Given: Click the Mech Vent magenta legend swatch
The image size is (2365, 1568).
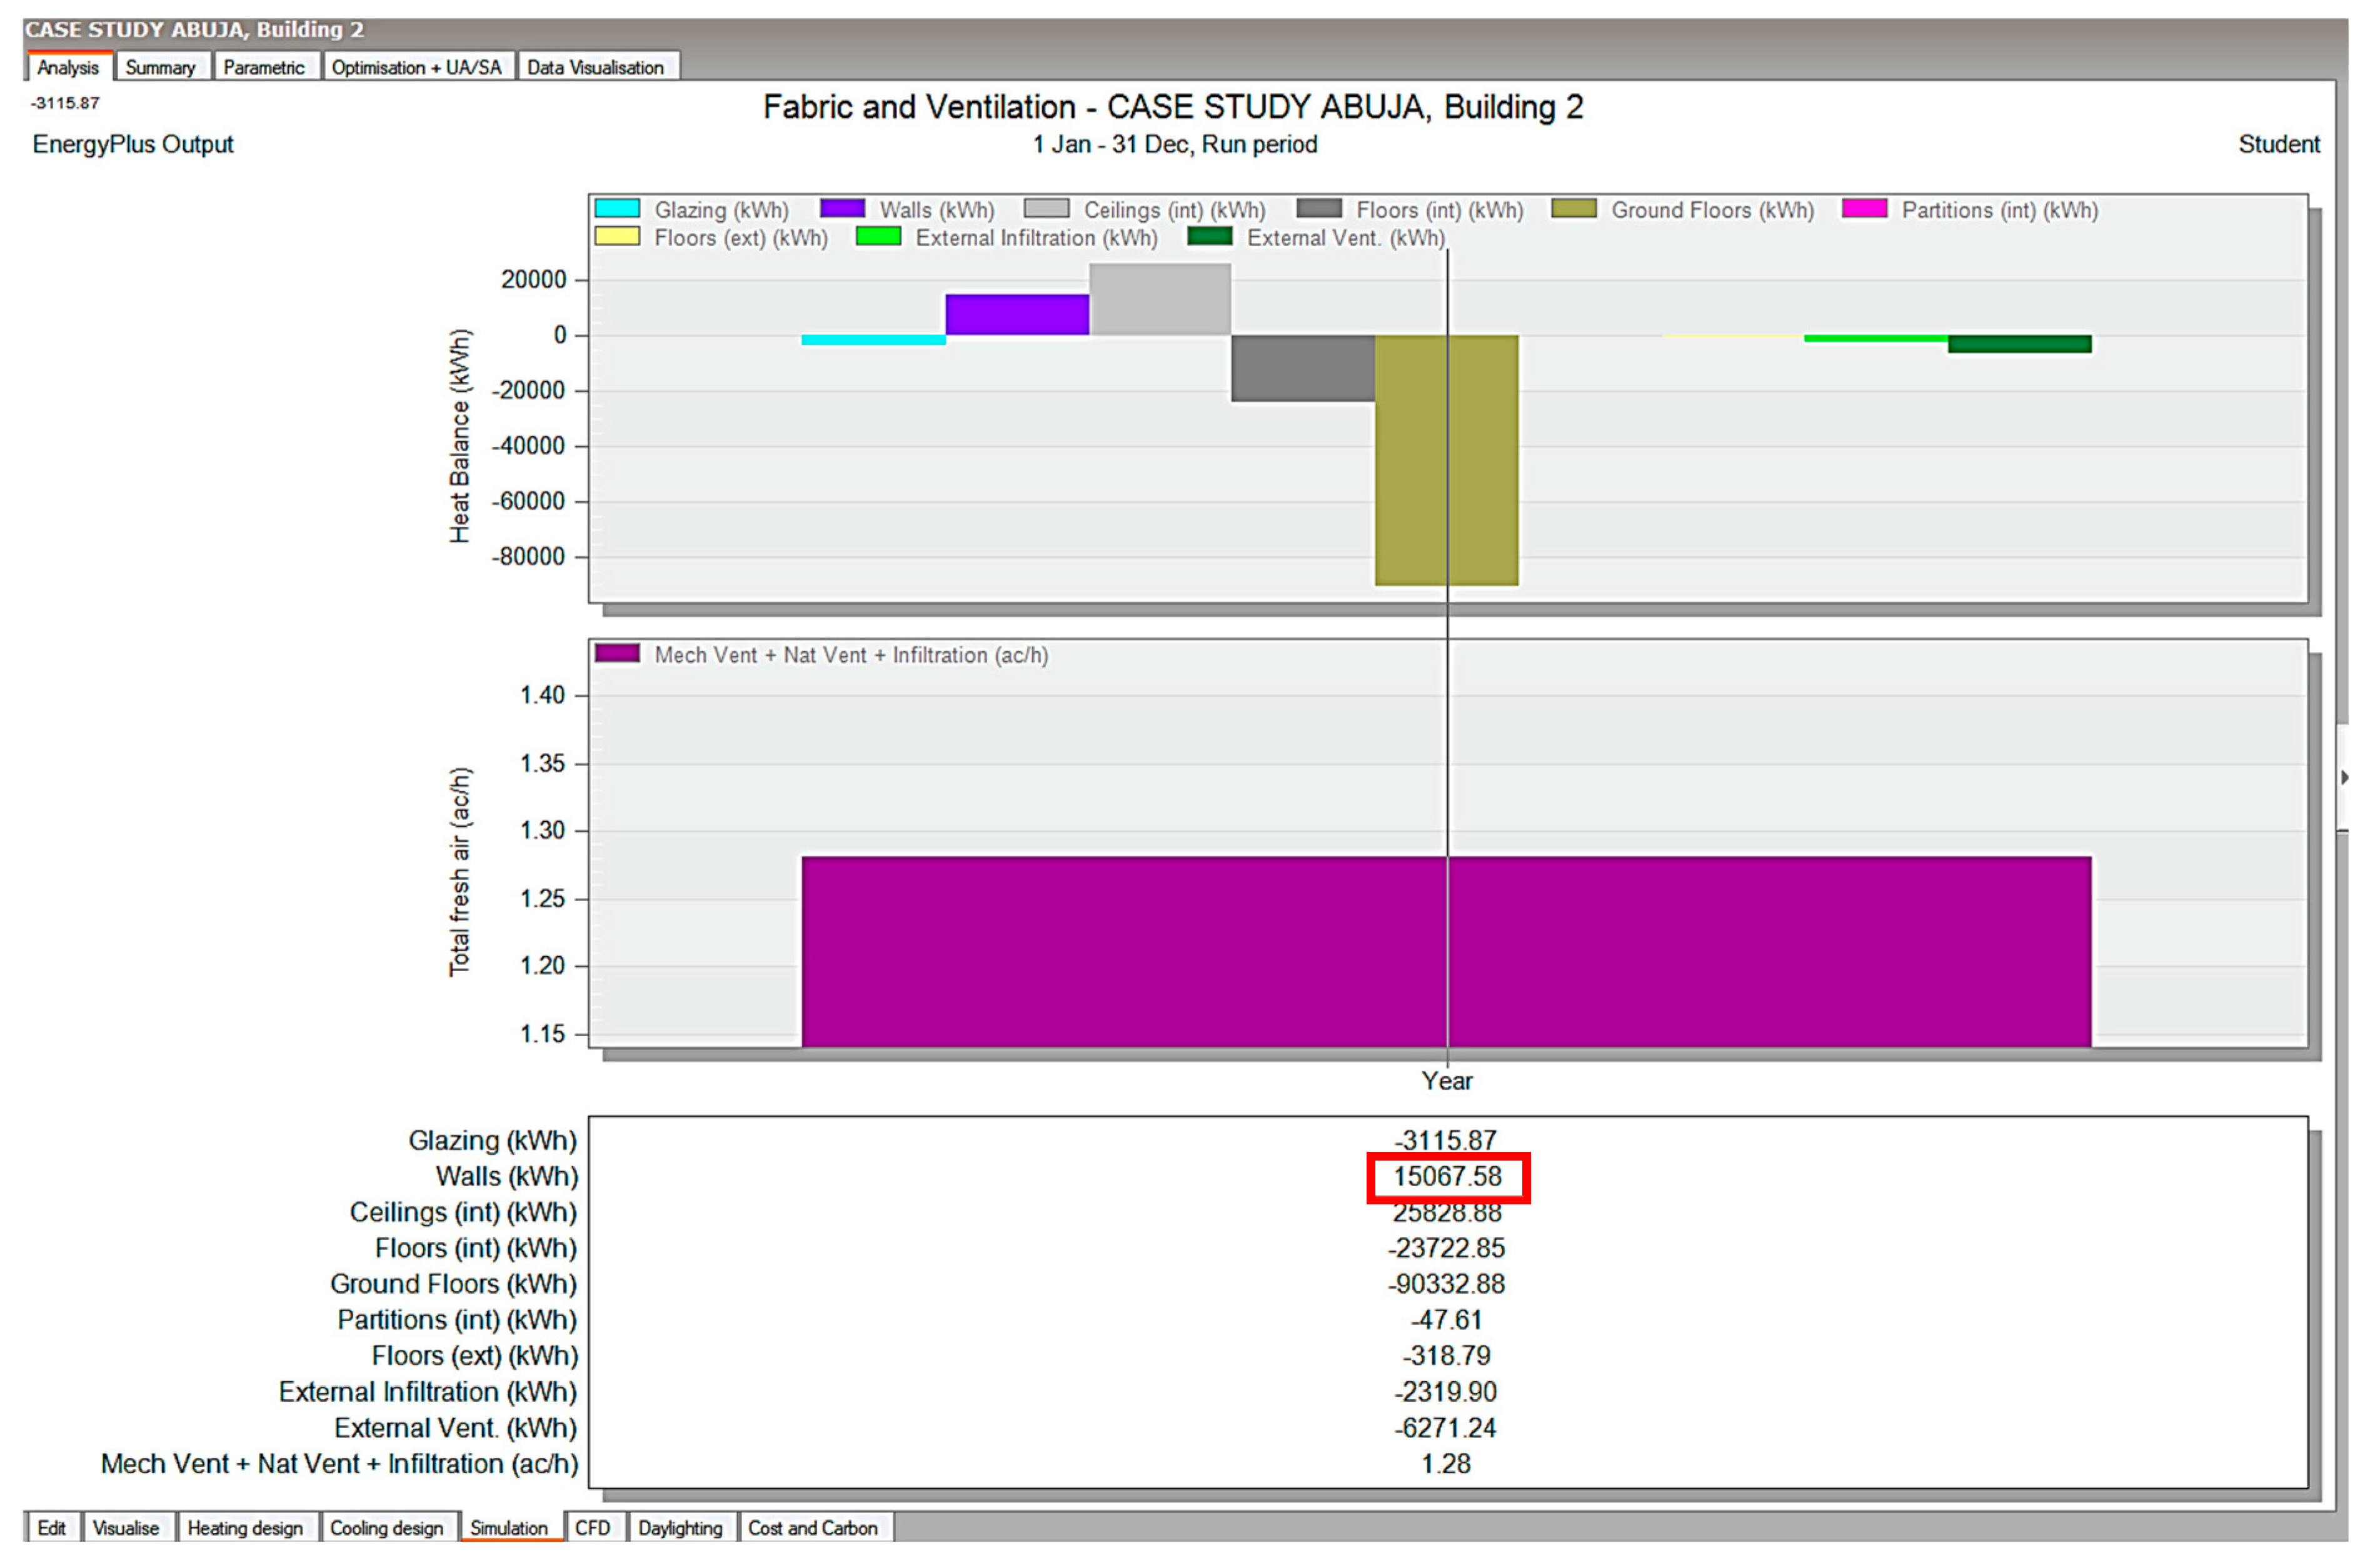Looking at the screenshot, I should 617,654.
